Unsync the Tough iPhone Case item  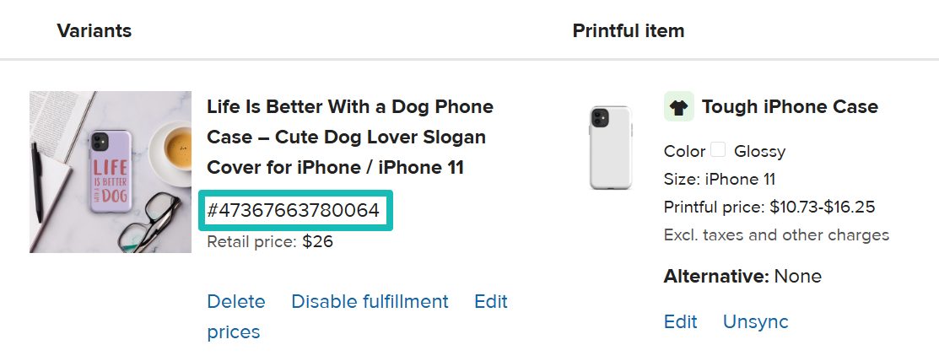click(755, 322)
